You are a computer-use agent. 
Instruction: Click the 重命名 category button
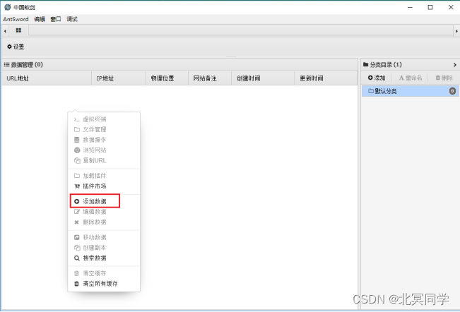(411, 78)
